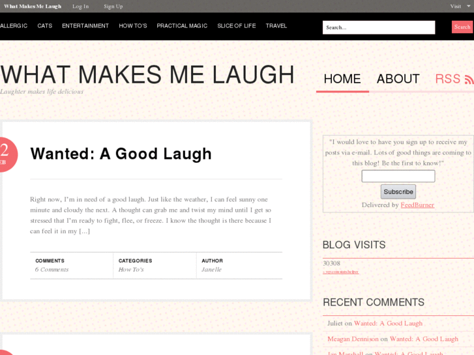This screenshot has height=355, width=474.
Task: Click the Read more ellipsis in post excerpt
Action: (84, 231)
